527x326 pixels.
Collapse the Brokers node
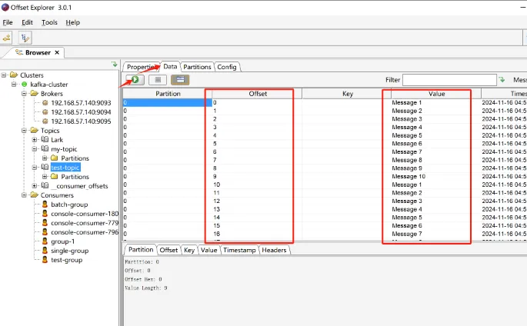click(x=24, y=93)
